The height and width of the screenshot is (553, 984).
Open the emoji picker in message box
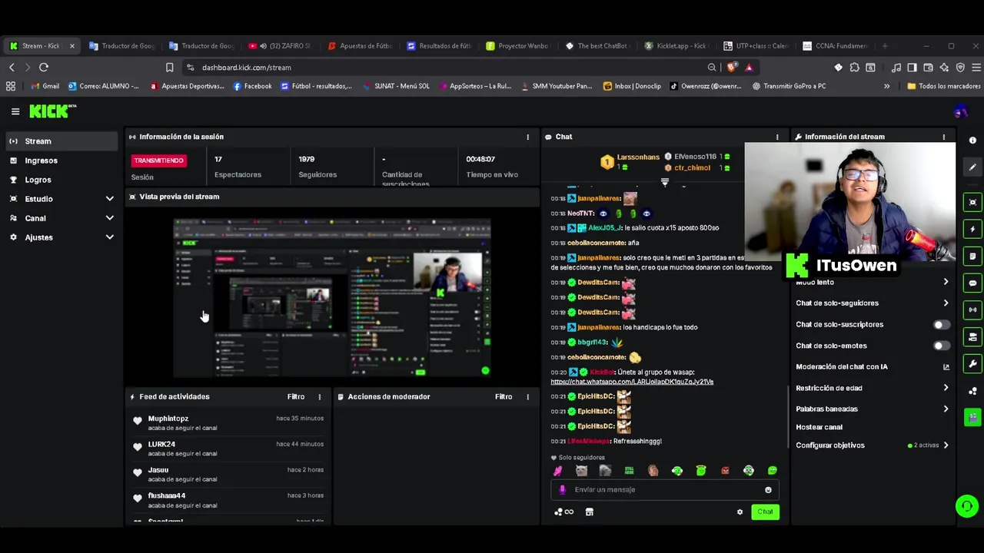click(x=768, y=489)
